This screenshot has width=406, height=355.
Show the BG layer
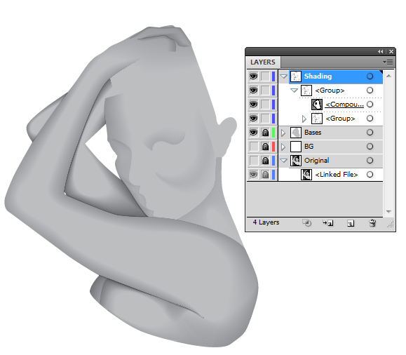click(254, 147)
